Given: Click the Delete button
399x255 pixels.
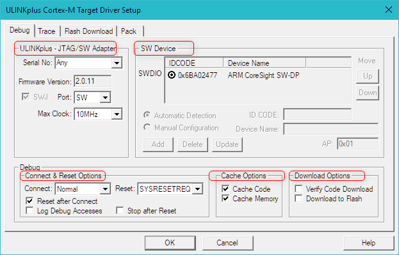Looking at the screenshot, I should pyautogui.click(x=193, y=144).
